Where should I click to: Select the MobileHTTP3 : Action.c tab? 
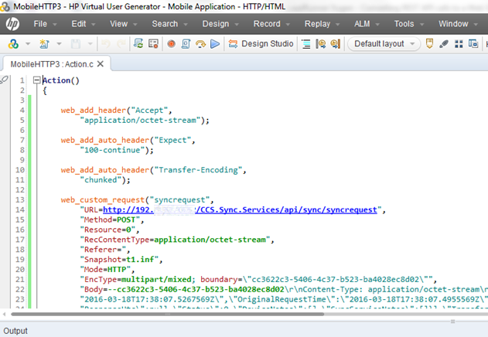pyautogui.click(x=52, y=63)
